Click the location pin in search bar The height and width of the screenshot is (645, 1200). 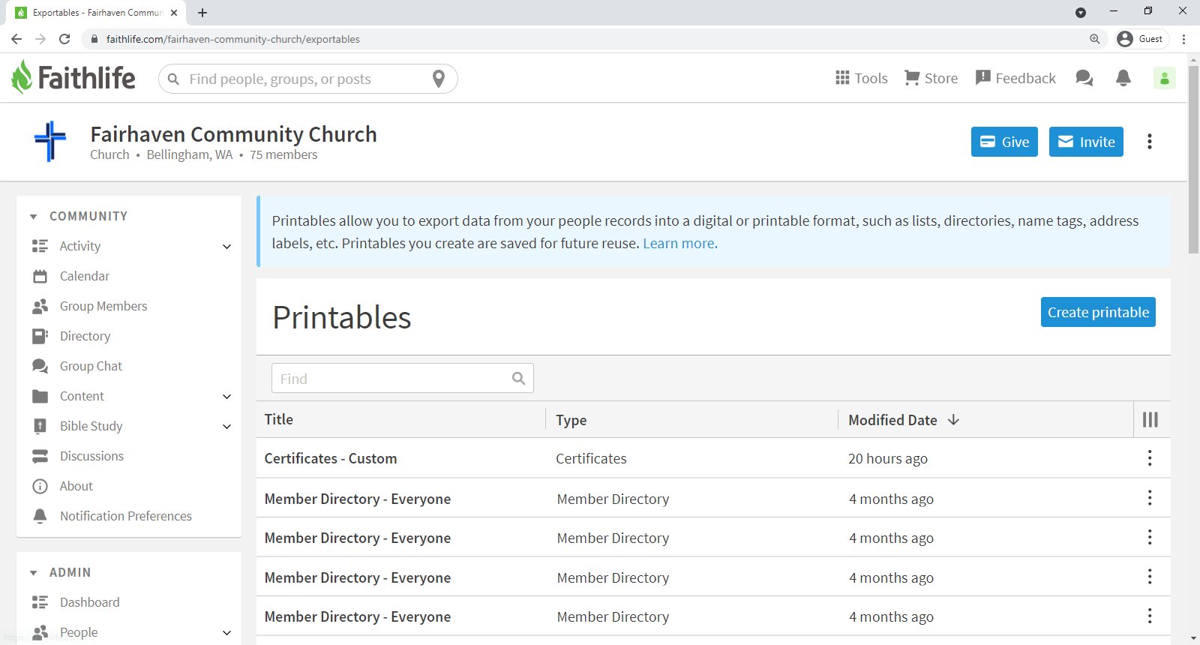[439, 79]
